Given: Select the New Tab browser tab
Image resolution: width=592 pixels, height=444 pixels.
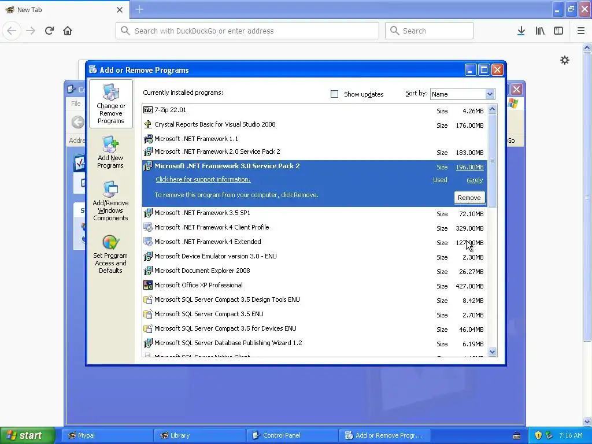Looking at the screenshot, I should (64, 10).
